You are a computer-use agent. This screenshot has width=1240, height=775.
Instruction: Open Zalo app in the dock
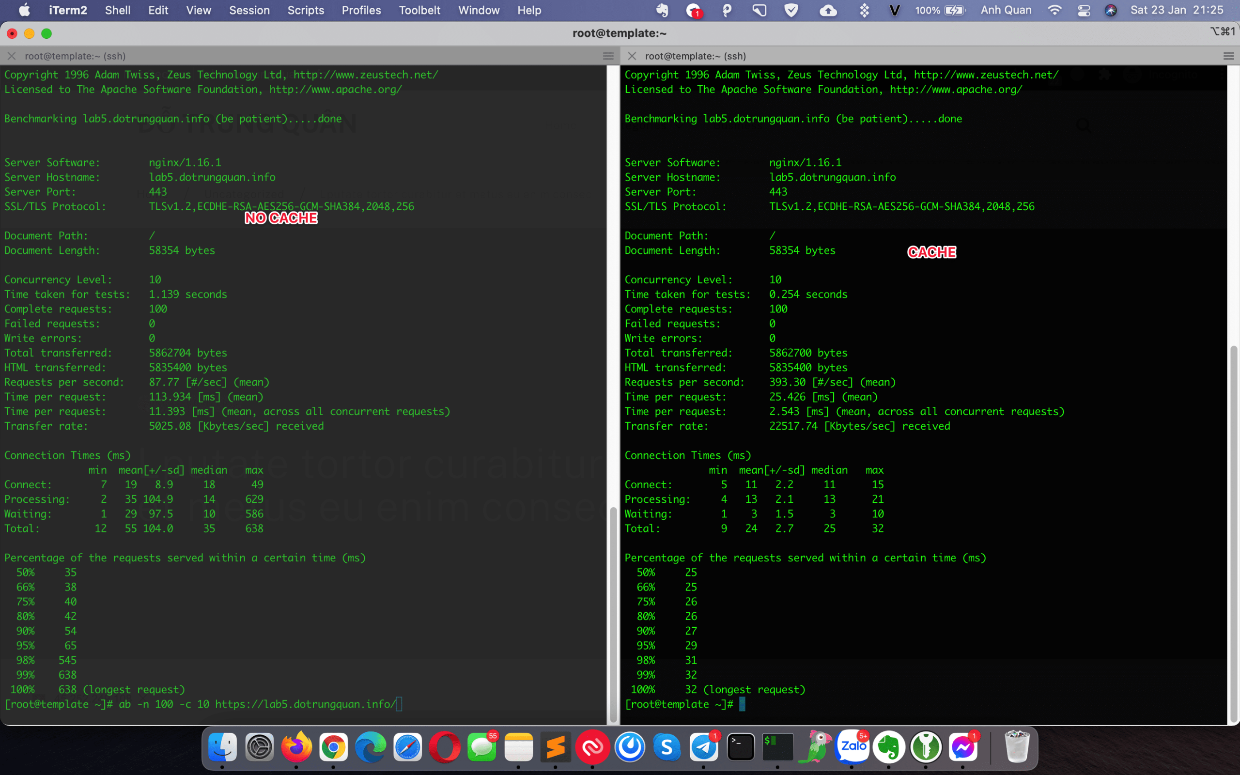pyautogui.click(x=852, y=747)
